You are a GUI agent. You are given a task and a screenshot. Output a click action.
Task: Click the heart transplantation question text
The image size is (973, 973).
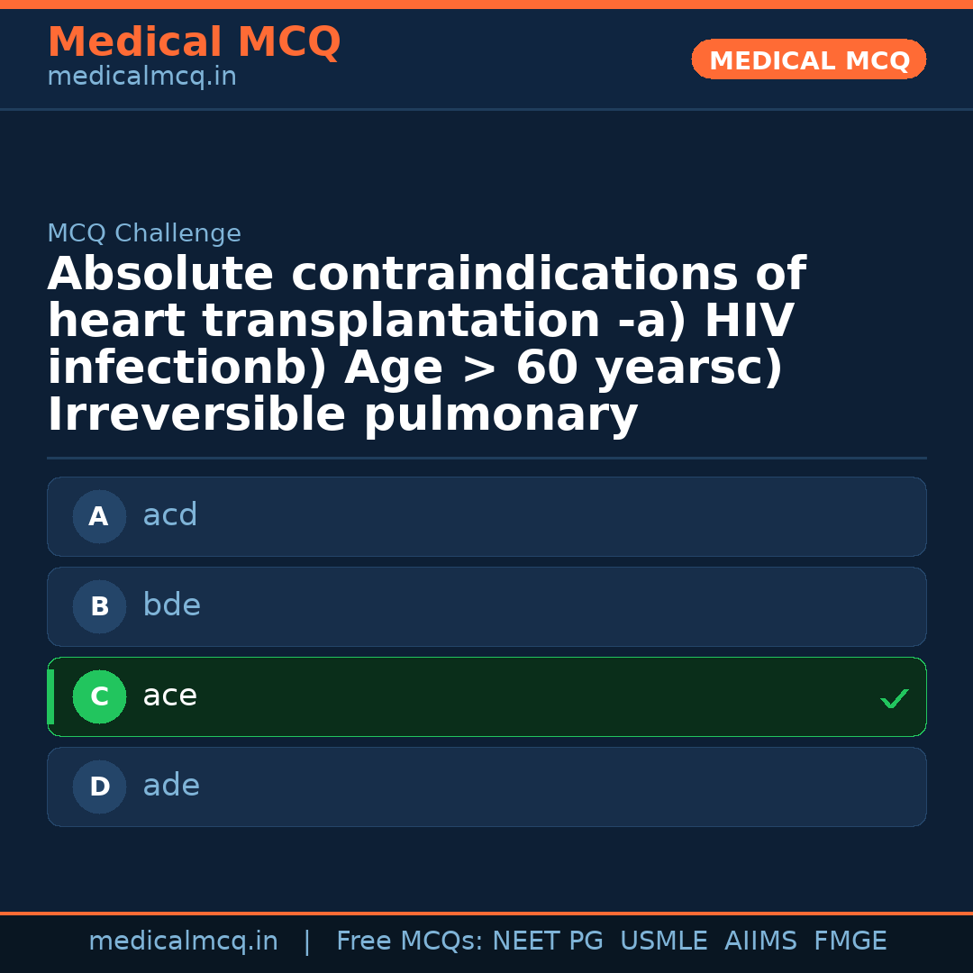(426, 345)
